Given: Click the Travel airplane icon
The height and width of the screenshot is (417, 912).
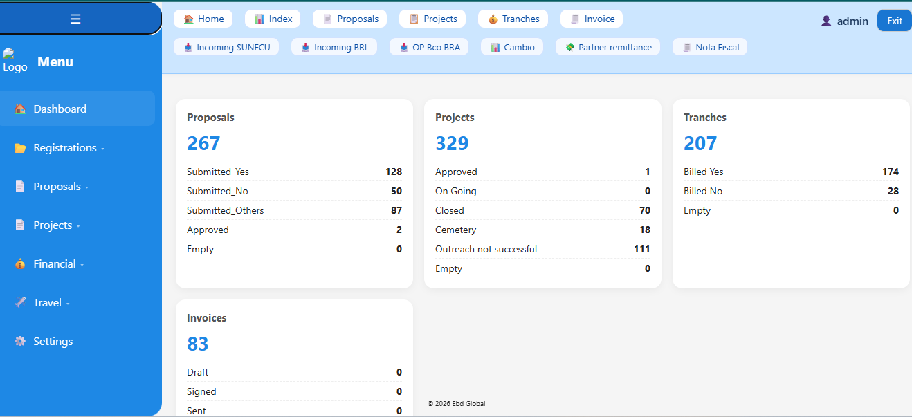Looking at the screenshot, I should (x=20, y=303).
